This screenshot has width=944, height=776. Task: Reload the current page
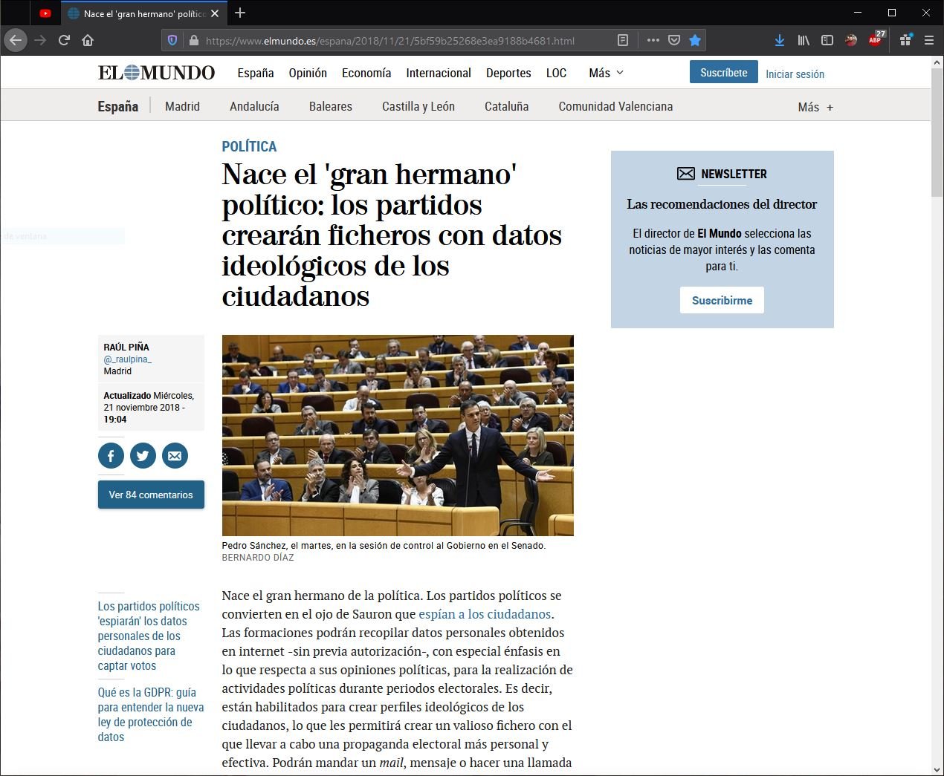point(65,40)
